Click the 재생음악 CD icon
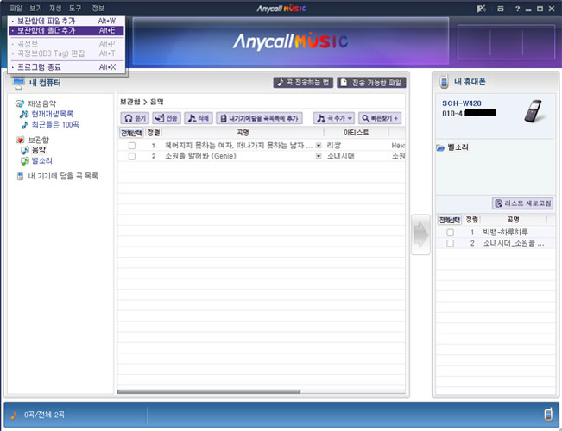 [x=20, y=103]
